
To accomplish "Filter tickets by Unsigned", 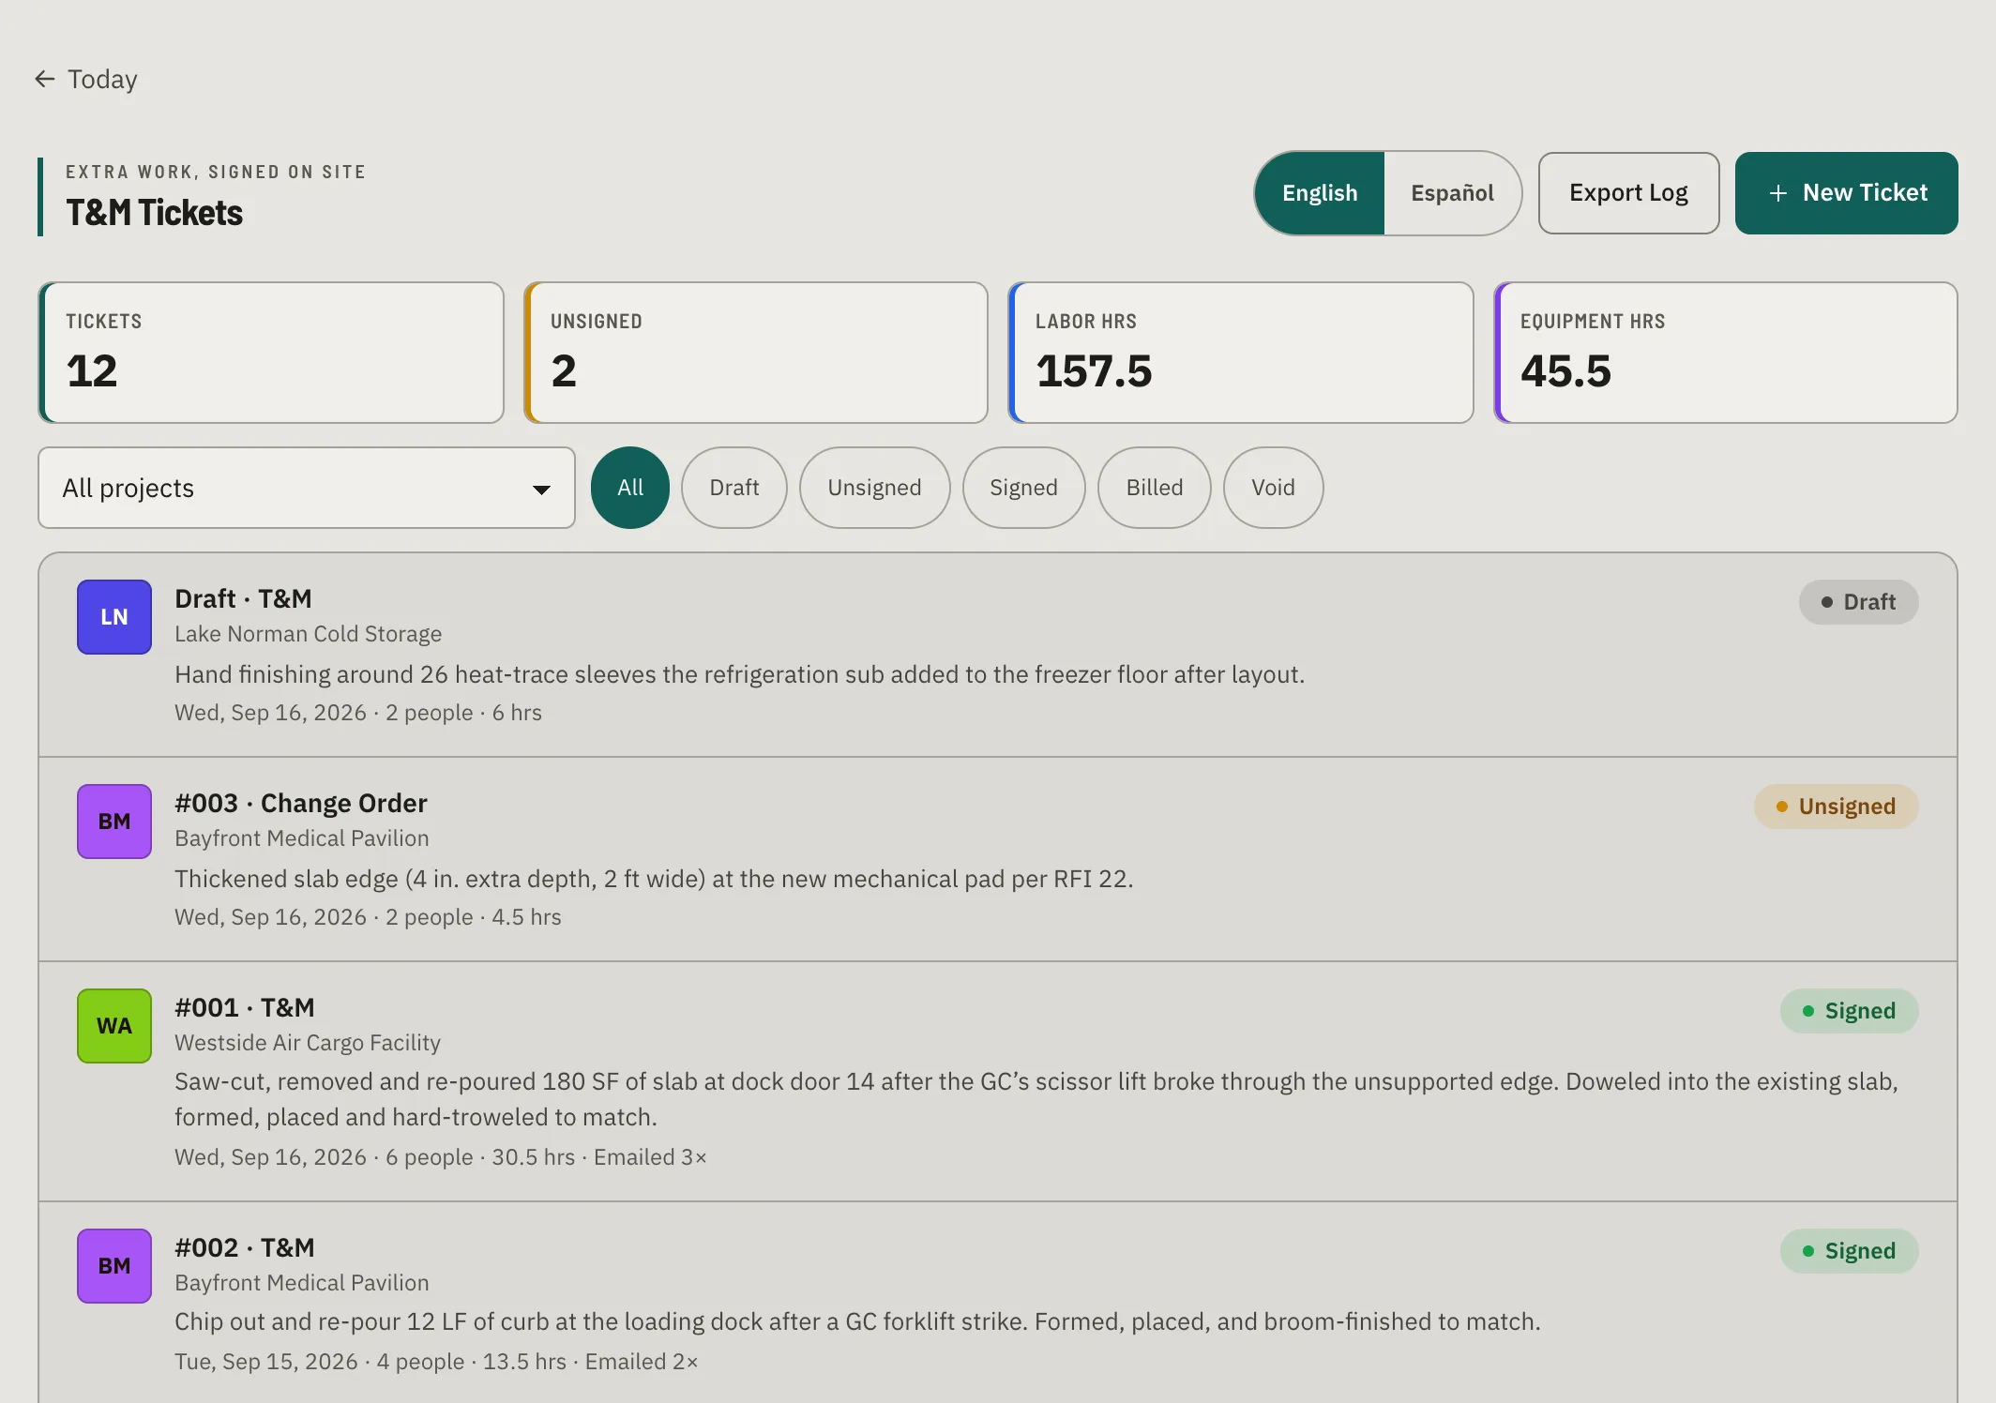I will pyautogui.click(x=874, y=488).
